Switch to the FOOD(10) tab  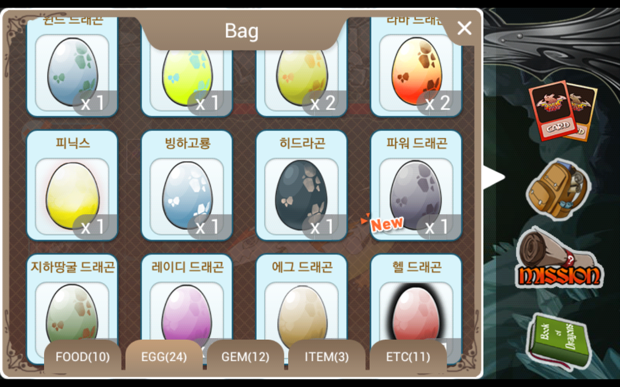click(83, 357)
